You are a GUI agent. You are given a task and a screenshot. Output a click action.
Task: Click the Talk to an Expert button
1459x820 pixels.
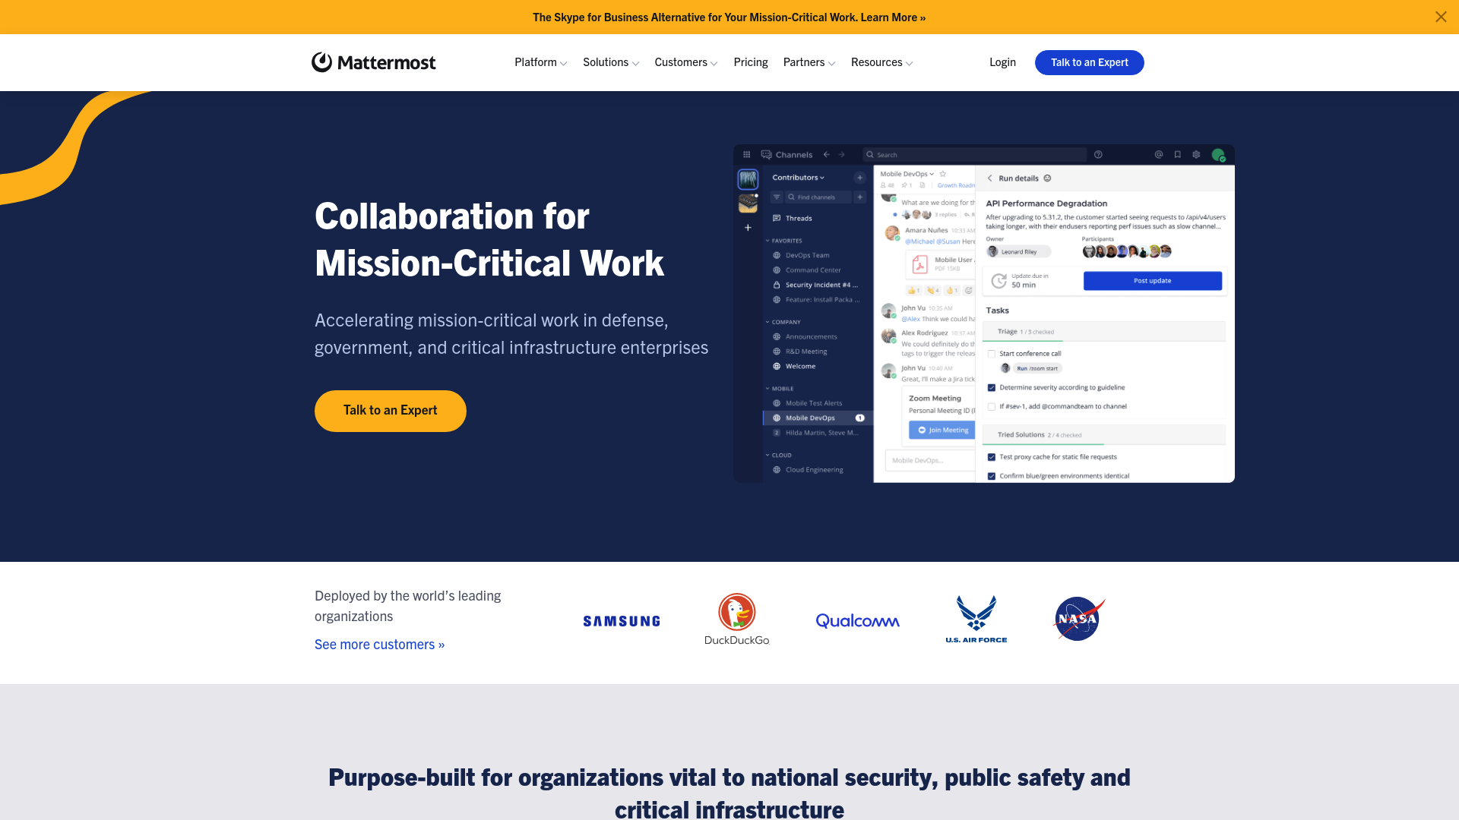[390, 411]
